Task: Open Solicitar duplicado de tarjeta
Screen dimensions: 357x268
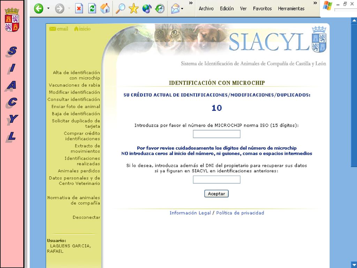Action: click(x=76, y=123)
